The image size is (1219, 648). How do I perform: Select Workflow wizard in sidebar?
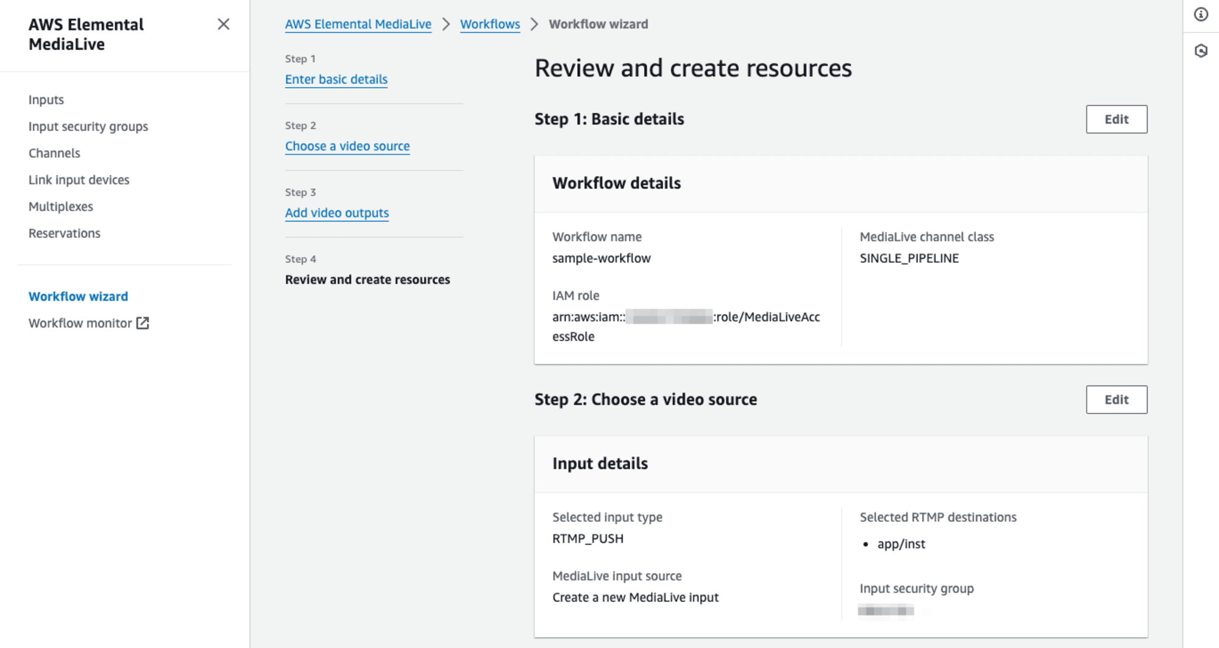78,296
